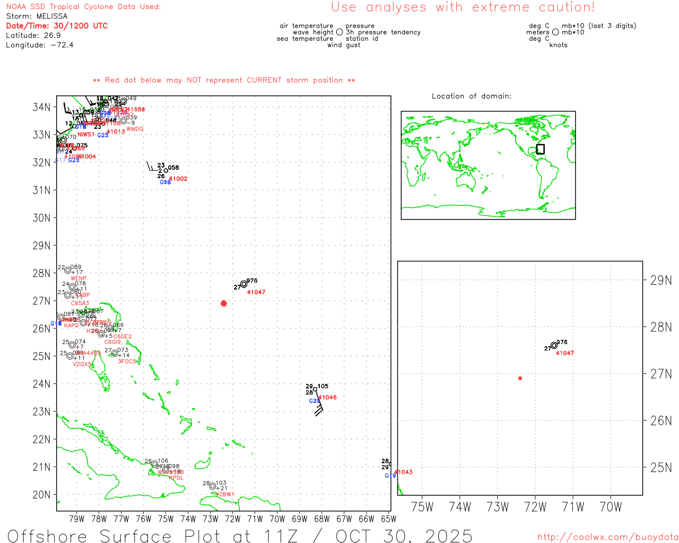Click the '65W' longitude axis label
Image resolution: width=679 pixels, height=543 pixels.
click(x=389, y=519)
